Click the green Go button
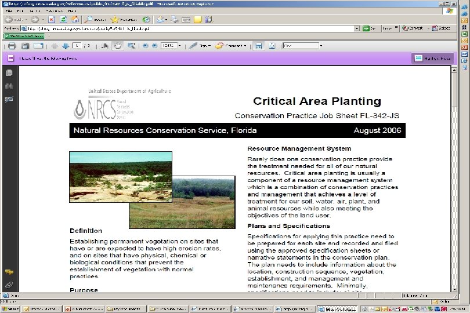 pyautogui.click(x=369, y=28)
